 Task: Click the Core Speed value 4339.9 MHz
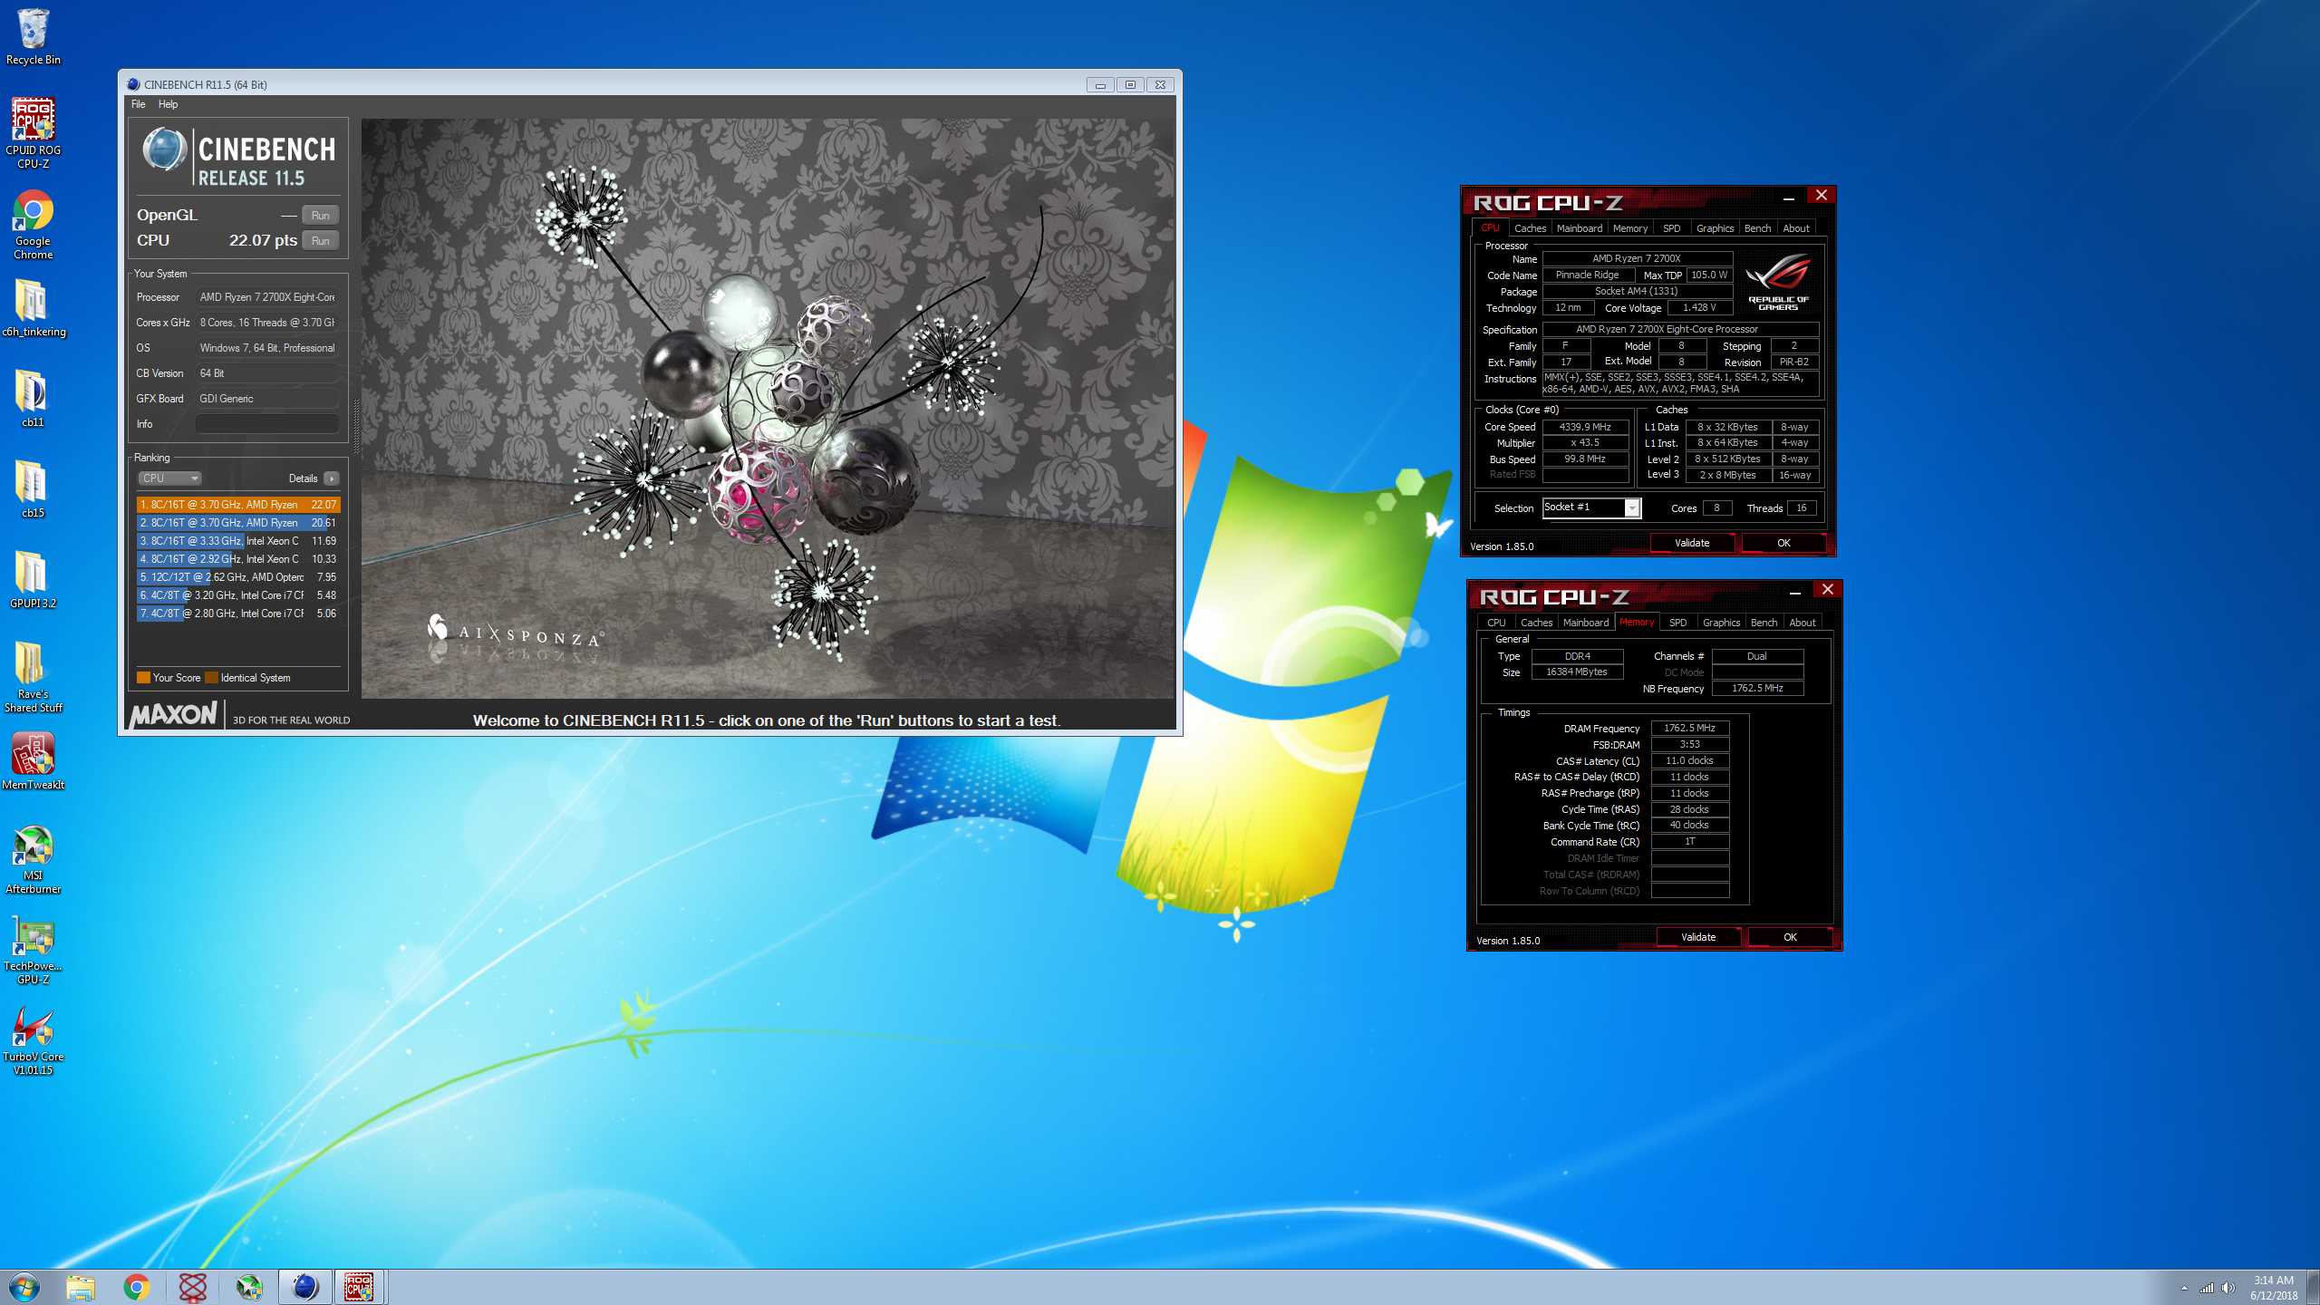coord(1584,427)
